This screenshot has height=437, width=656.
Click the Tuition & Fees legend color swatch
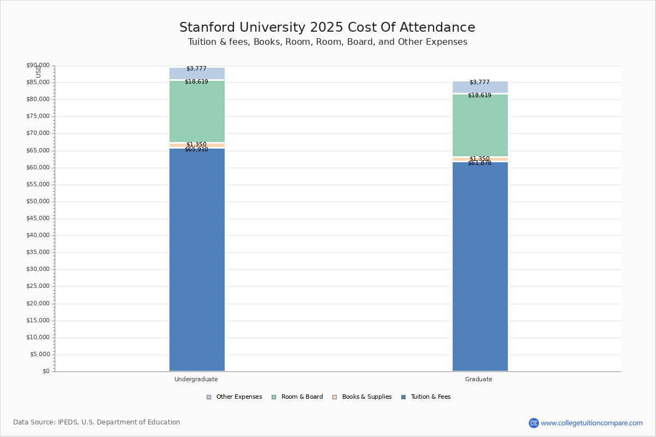click(x=403, y=397)
